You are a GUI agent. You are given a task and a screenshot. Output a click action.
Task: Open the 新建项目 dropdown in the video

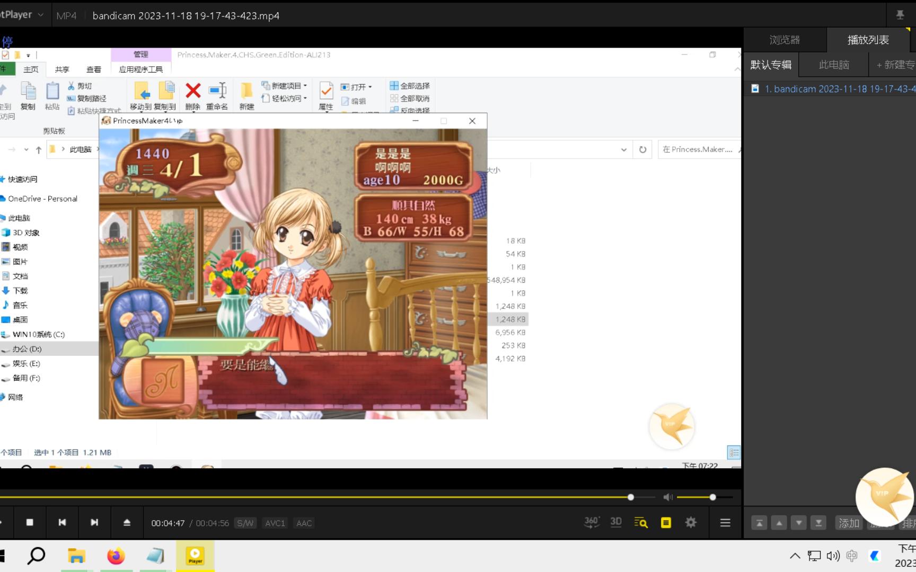284,86
